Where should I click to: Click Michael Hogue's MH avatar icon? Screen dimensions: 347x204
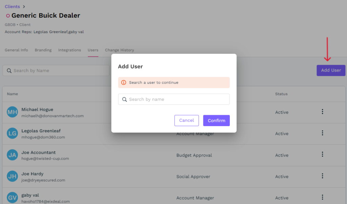(x=13, y=112)
